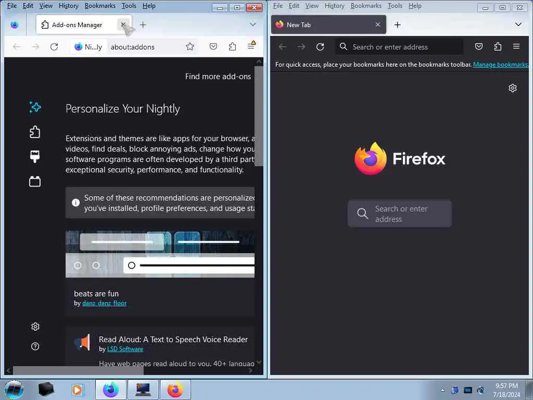
Task: Open new tab in Nightly window
Action: pos(143,25)
